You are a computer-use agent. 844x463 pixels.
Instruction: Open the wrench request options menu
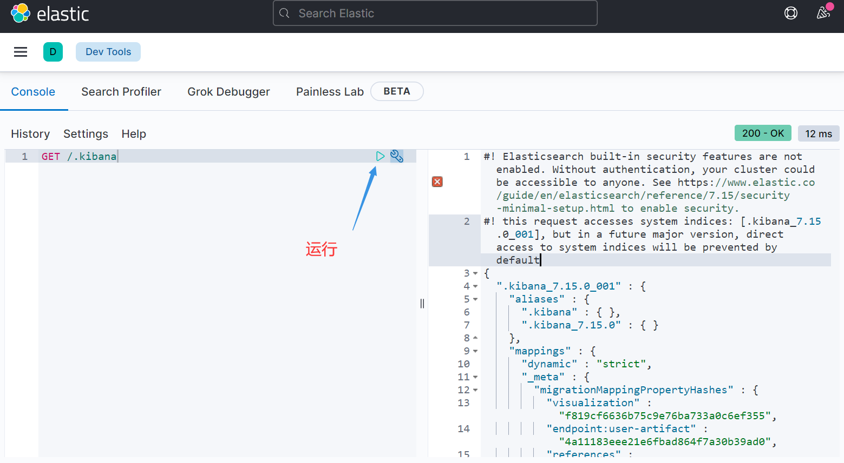click(397, 156)
